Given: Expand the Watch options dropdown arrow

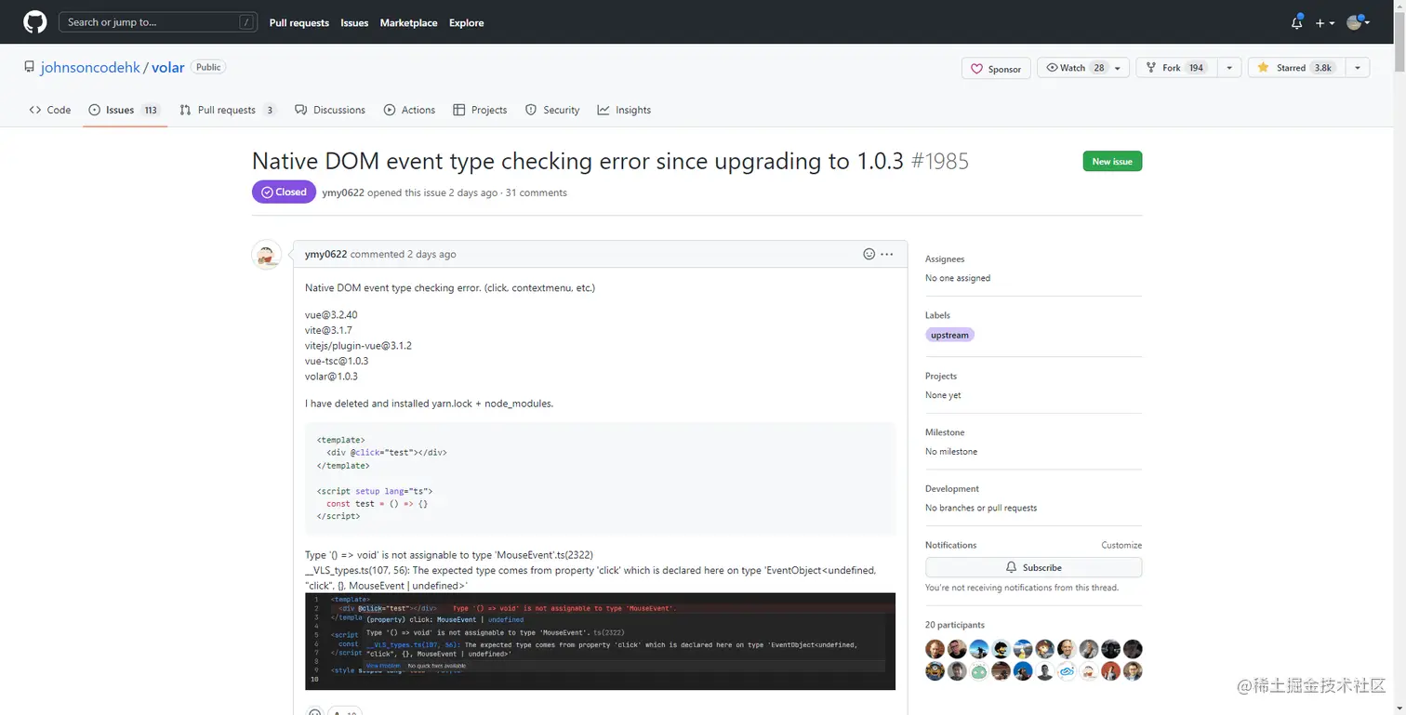Looking at the screenshot, I should pyautogui.click(x=1120, y=68).
